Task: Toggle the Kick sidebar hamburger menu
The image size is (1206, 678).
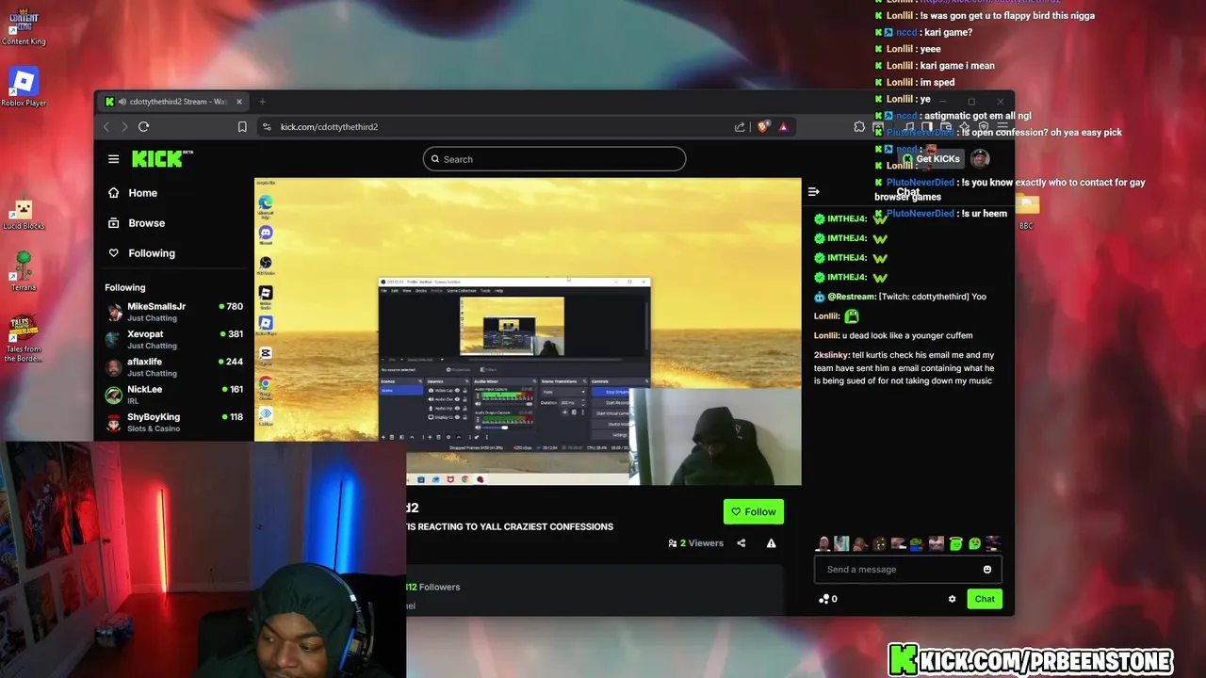Action: 113,159
